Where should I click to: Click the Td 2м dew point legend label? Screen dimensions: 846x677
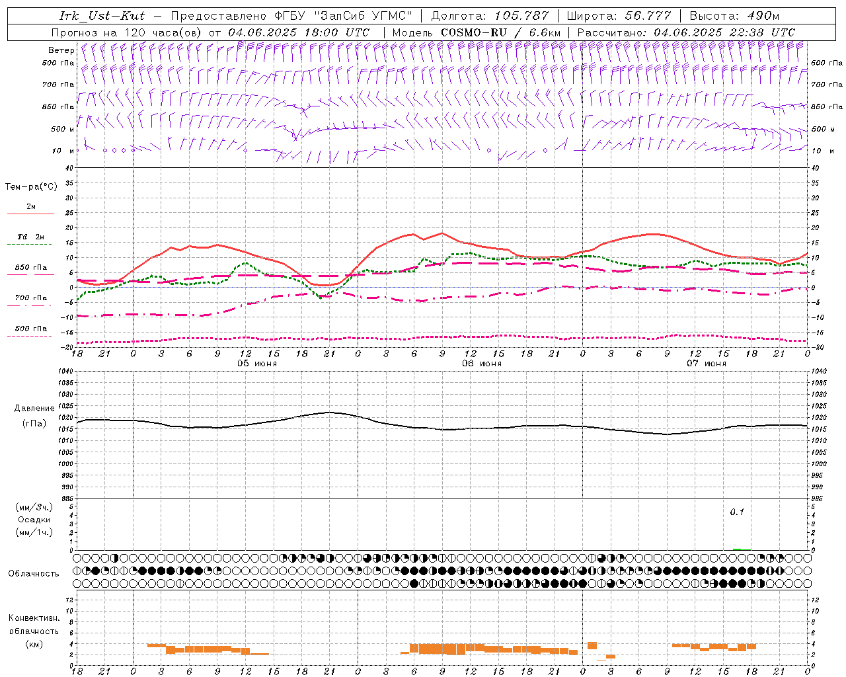click(x=31, y=237)
